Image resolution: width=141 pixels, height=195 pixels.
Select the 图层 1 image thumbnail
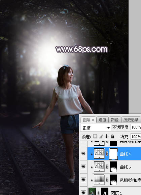92,191
